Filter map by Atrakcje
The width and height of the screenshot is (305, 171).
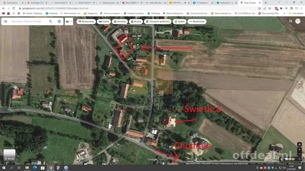click(120, 22)
